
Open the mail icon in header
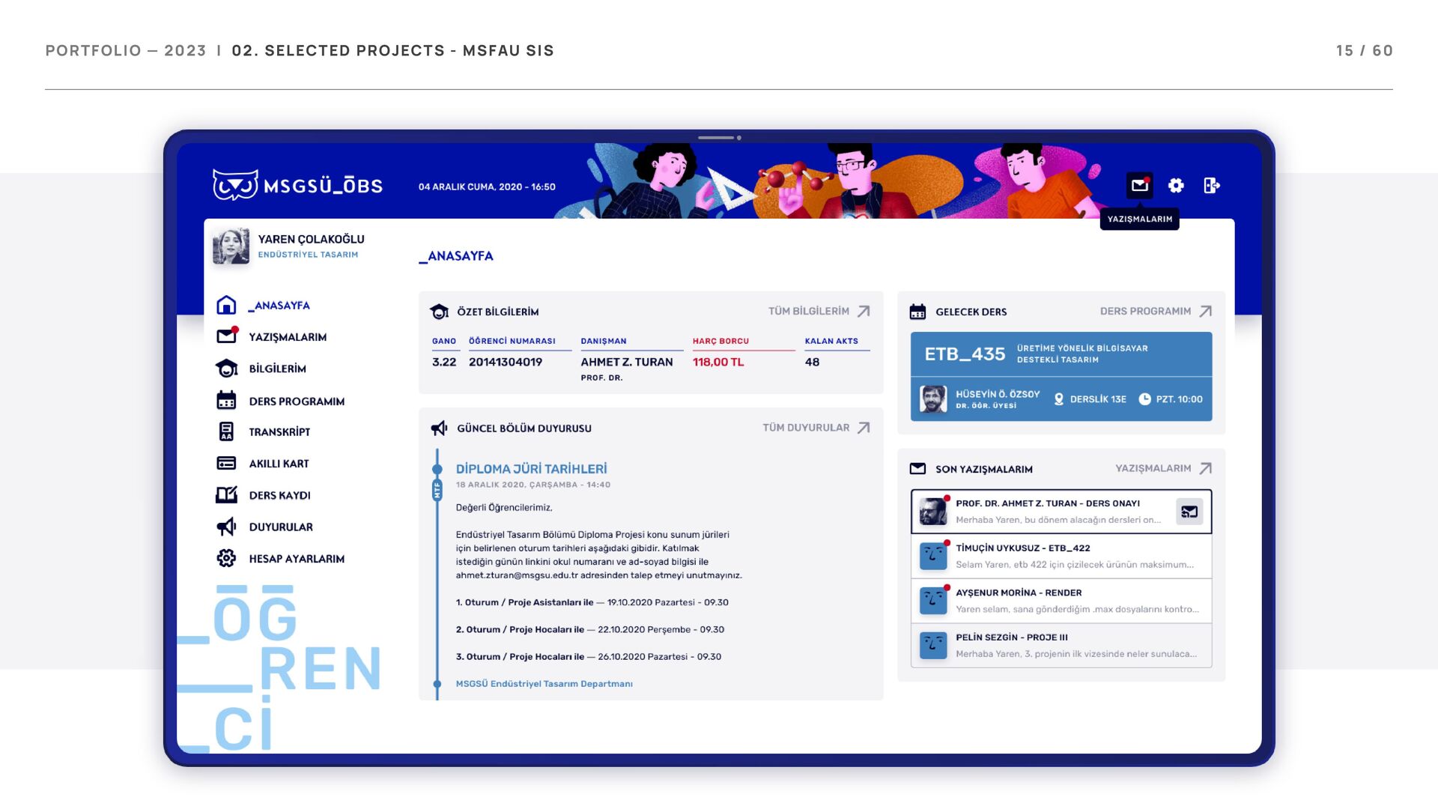click(1139, 185)
